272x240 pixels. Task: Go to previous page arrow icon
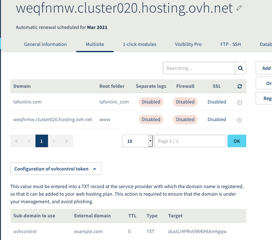(29, 141)
